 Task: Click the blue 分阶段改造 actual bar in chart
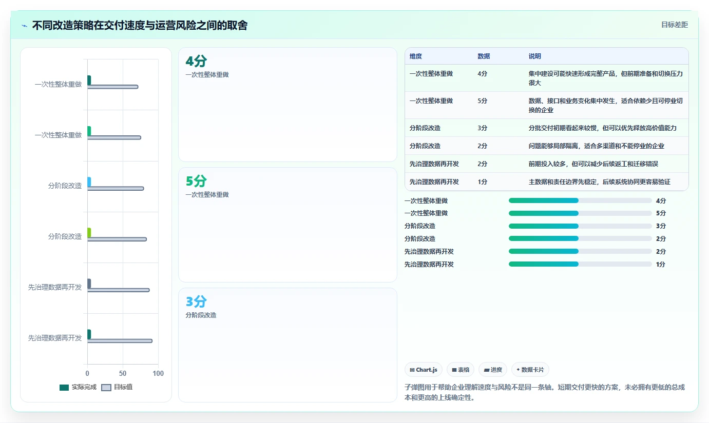tap(89, 182)
